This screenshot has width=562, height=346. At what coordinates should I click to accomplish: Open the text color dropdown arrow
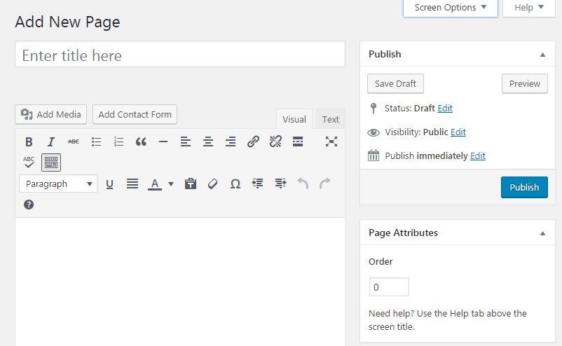pos(171,184)
